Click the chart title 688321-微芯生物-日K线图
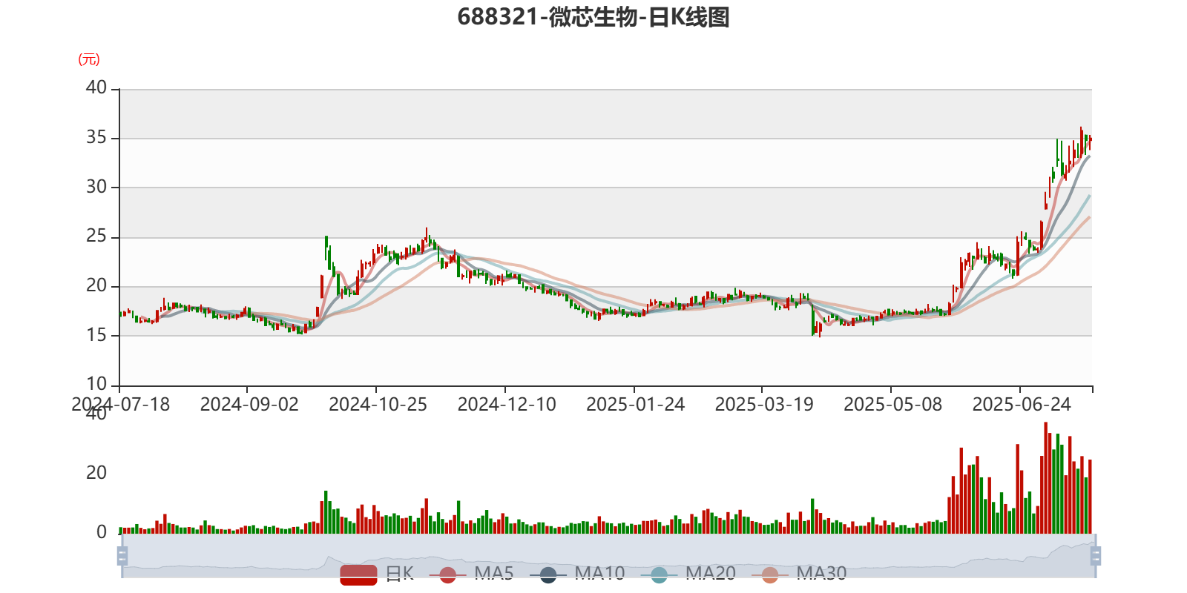This screenshot has height=593, width=1187. pyautogui.click(x=593, y=17)
